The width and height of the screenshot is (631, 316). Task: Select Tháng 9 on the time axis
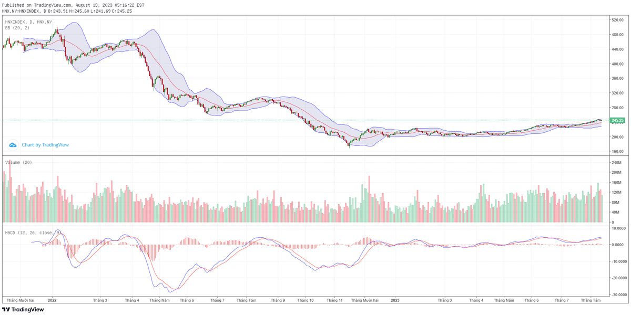pyautogui.click(x=278, y=300)
